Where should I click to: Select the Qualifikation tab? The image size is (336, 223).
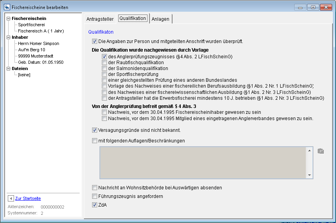pyautogui.click(x=132, y=18)
